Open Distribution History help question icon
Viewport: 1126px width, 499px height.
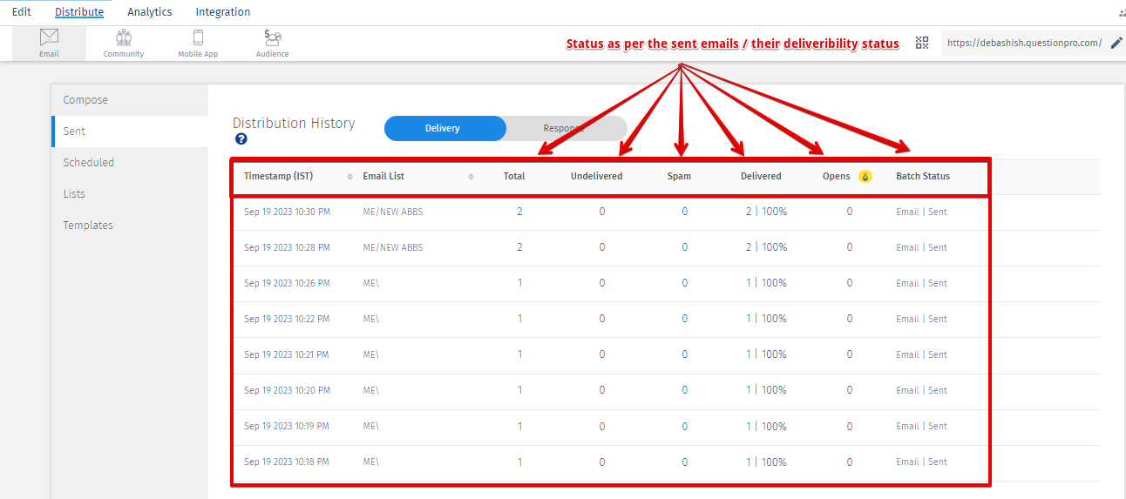[x=241, y=138]
